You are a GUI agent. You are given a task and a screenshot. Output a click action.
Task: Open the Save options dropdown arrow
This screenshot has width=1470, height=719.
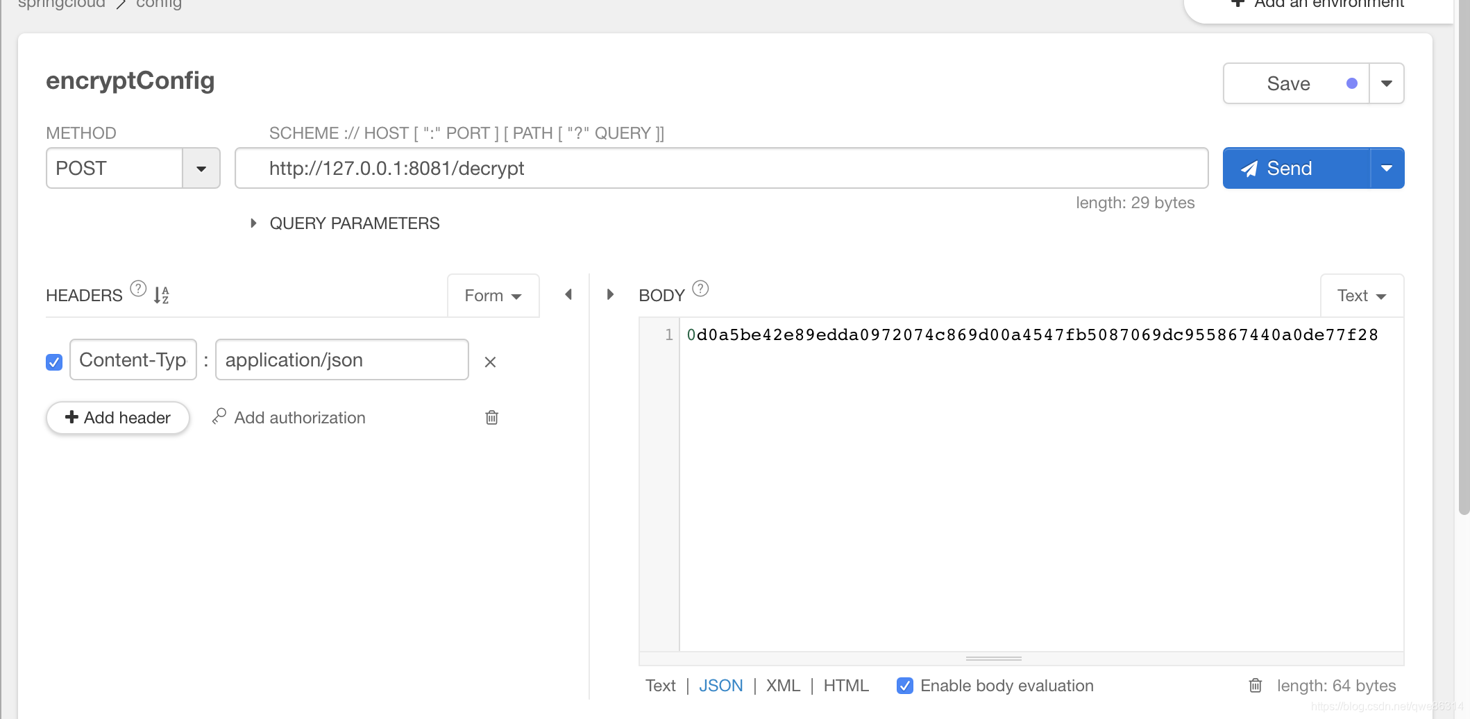[x=1387, y=83]
